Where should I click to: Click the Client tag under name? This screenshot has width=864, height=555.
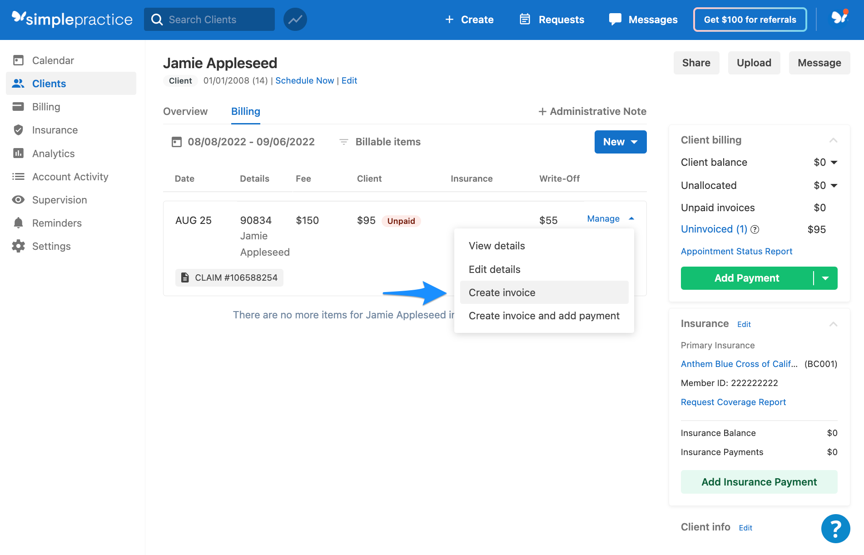180,81
